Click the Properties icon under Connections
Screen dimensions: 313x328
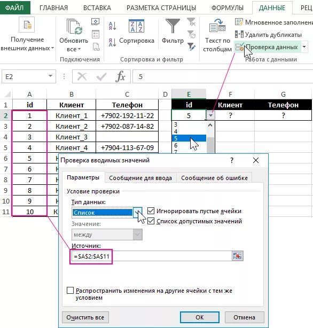tap(96, 34)
